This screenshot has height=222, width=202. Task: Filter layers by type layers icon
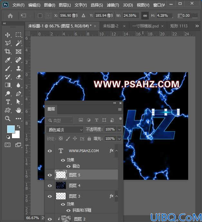coord(97,120)
